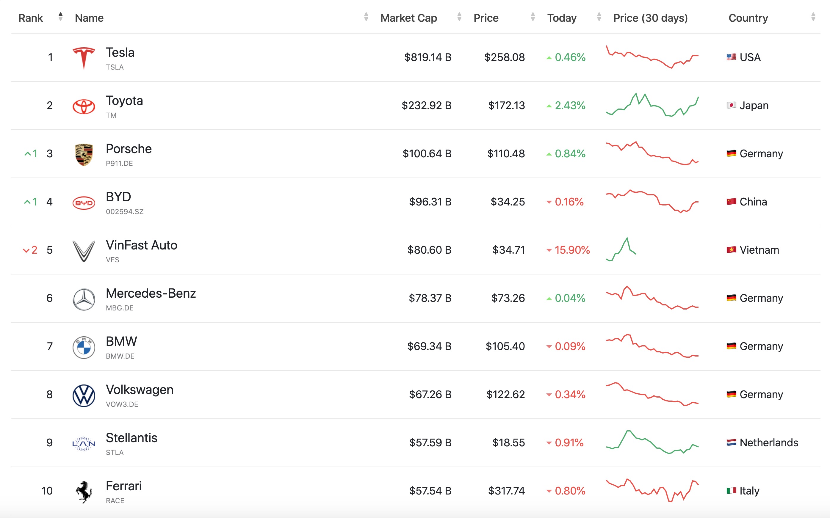Click the Toyota logo icon

click(84, 106)
